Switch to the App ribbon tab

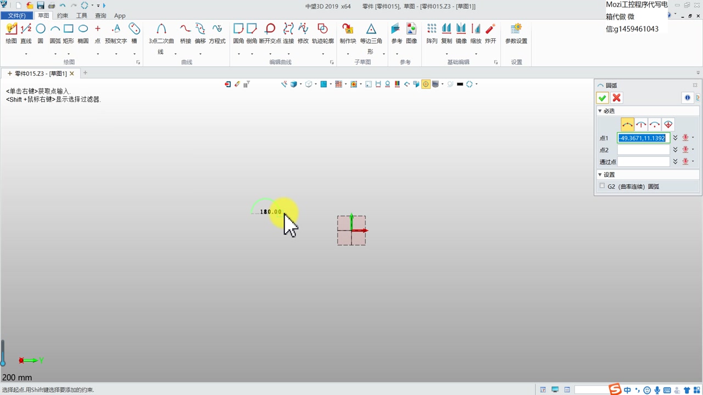coord(120,15)
